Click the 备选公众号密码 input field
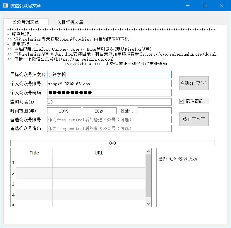231x228 pixels. 109,128
